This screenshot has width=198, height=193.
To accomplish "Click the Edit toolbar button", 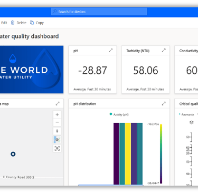I will coord(4,23).
